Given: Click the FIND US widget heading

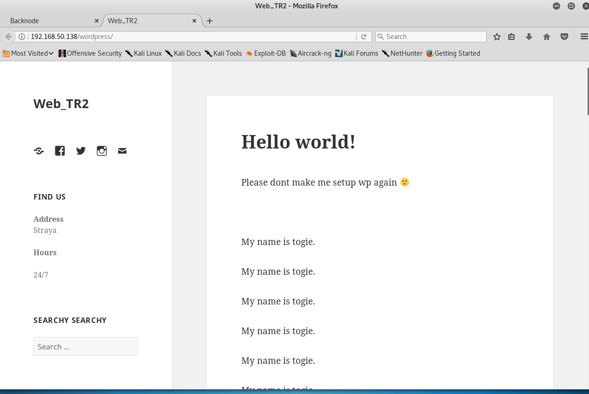Looking at the screenshot, I should (x=49, y=197).
